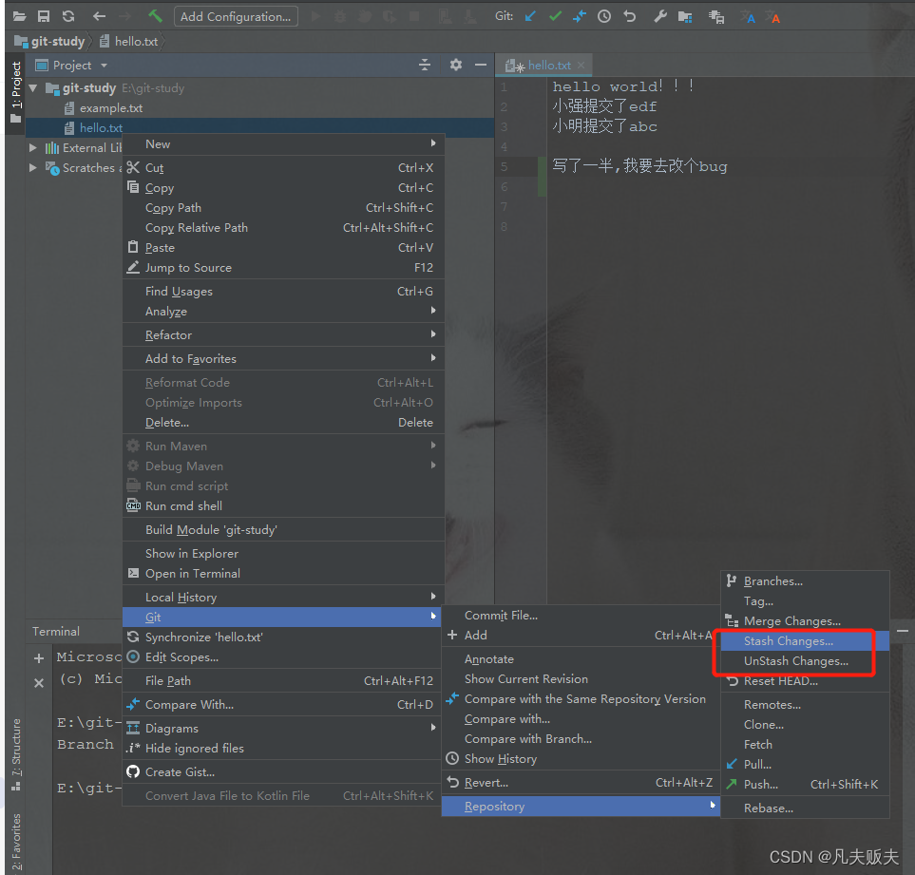Viewport: 915px width, 875px height.
Task: Select example.txt in the project tree
Action: 111,108
